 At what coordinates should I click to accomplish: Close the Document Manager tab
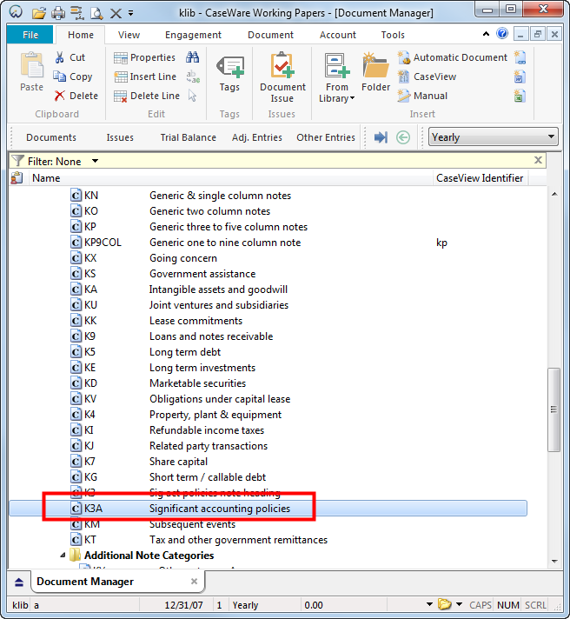pyautogui.click(x=194, y=581)
